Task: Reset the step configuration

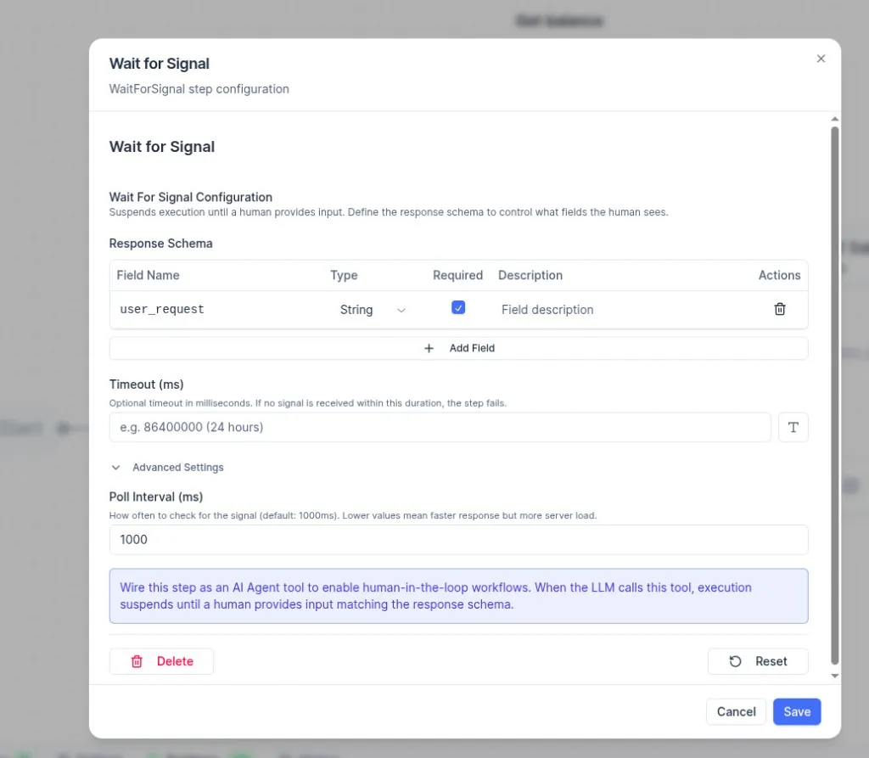Action: coord(757,661)
